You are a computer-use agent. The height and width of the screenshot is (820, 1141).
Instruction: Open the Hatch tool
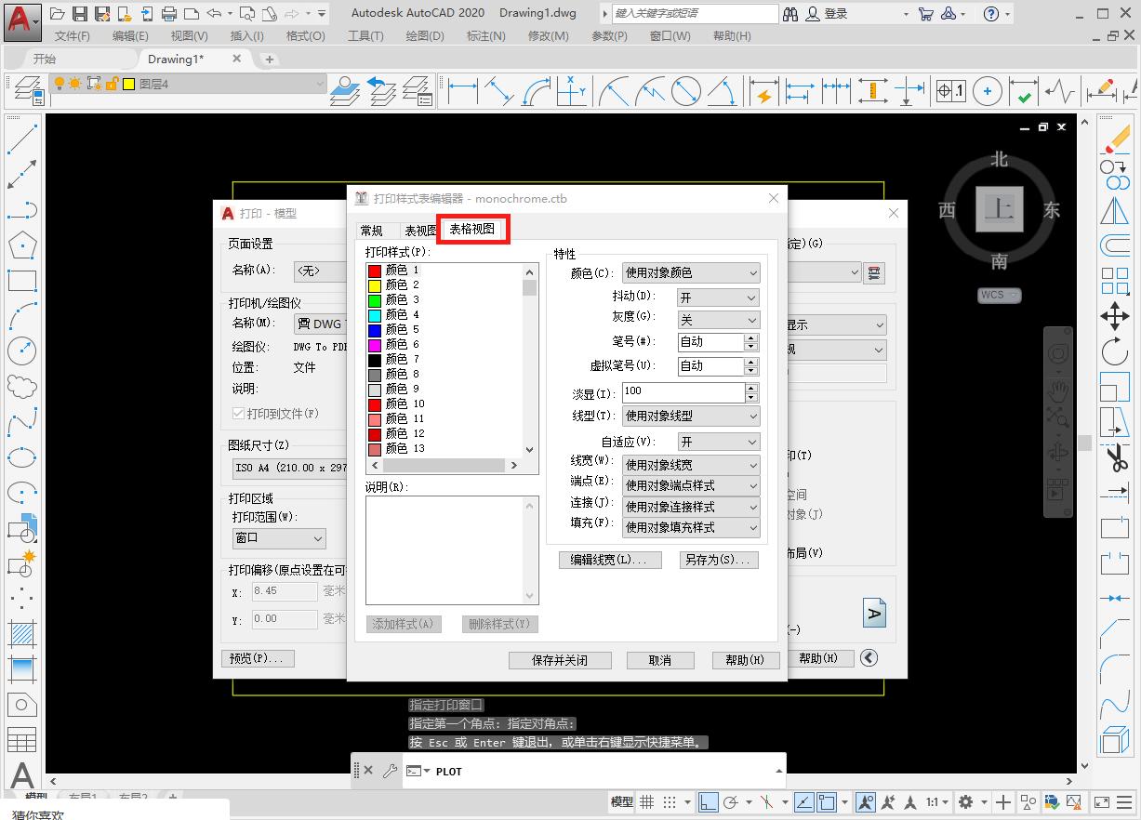[x=22, y=634]
